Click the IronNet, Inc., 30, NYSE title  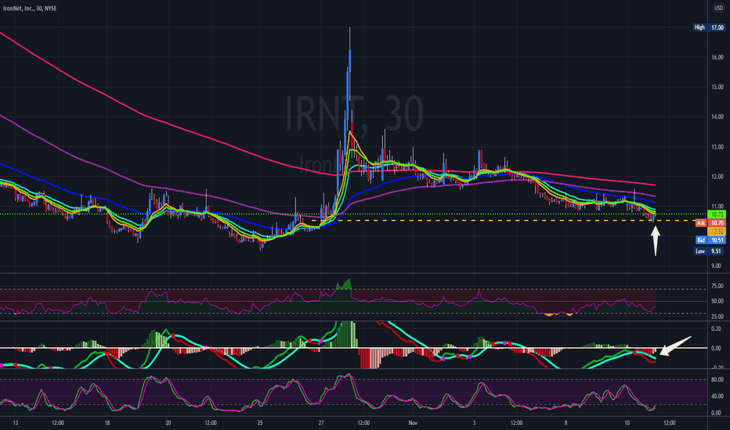pyautogui.click(x=30, y=8)
